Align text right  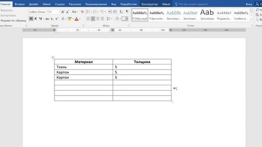click(x=97, y=19)
